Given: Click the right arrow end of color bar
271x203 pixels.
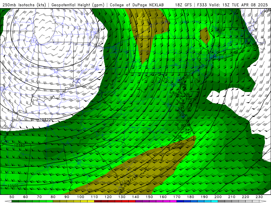Looking at the screenshot, I should 263,201.
